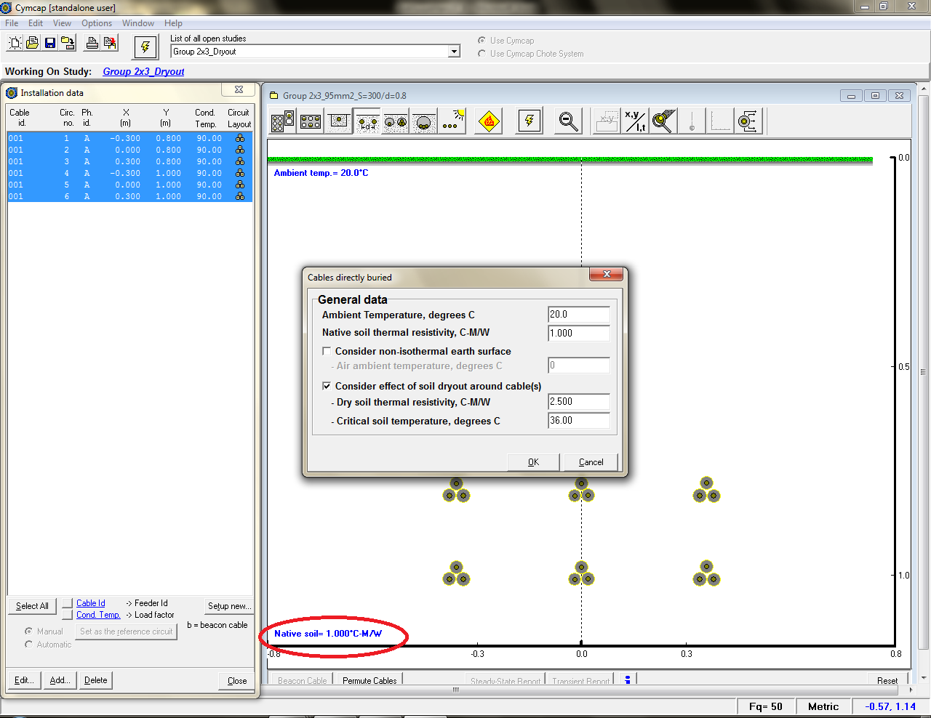Viewport: 931px width, 718px height.
Task: Select the duct bank installation icon
Action: 283,121
